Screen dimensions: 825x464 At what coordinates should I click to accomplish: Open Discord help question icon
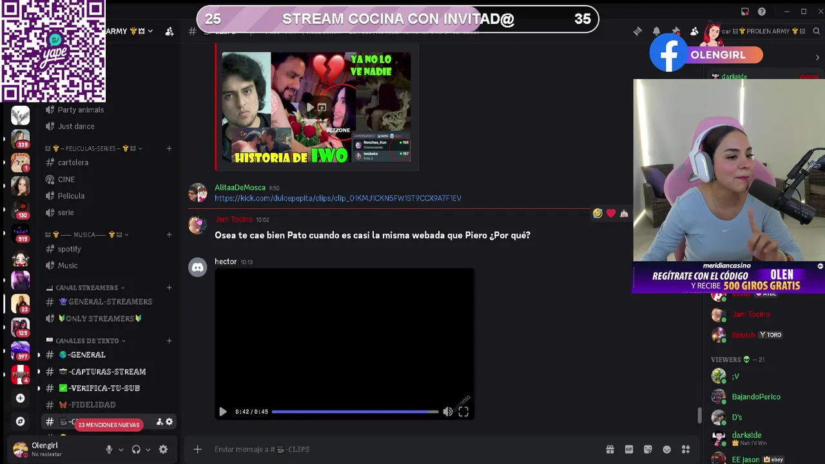[762, 12]
